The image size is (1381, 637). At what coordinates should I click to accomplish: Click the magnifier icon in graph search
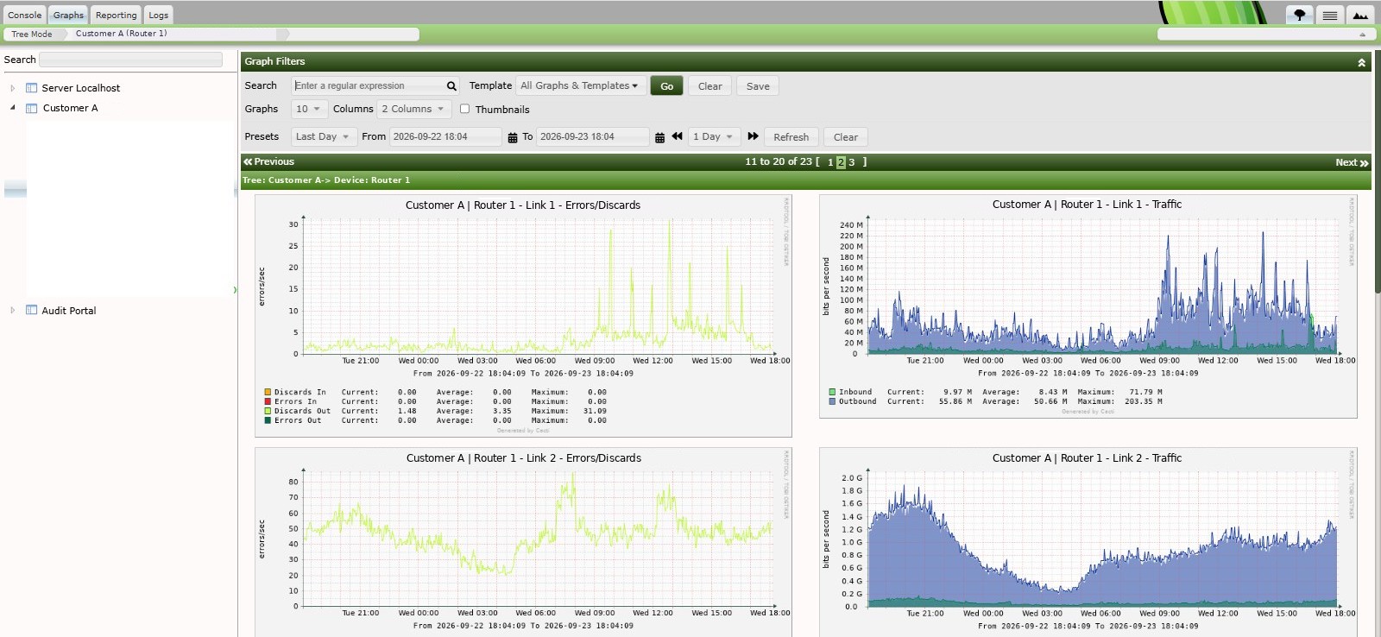(451, 86)
